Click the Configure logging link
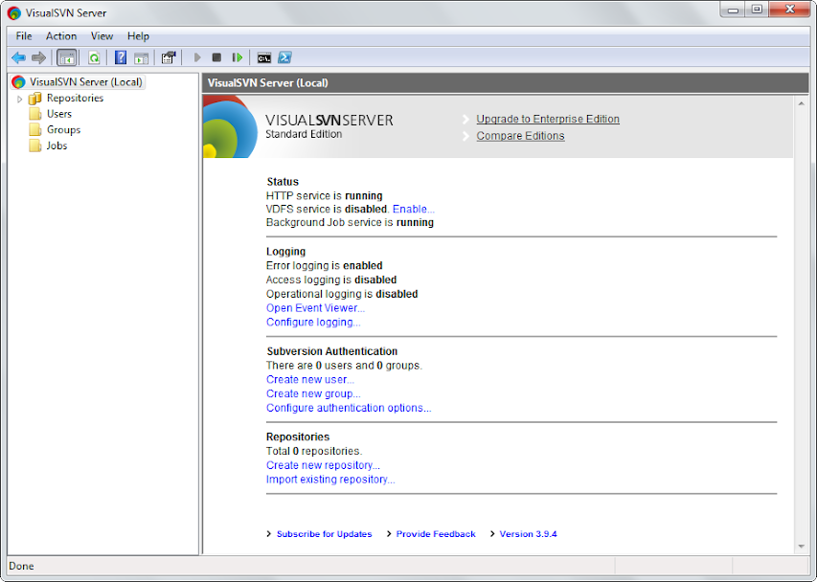The image size is (817, 582). coord(312,323)
